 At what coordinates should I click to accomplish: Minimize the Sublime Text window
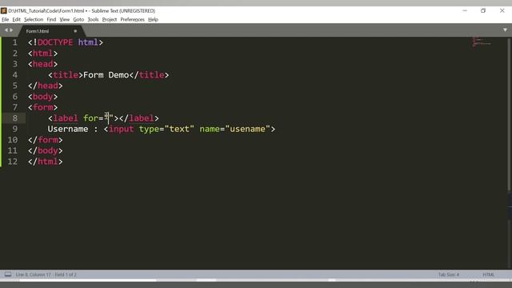[x=465, y=10]
